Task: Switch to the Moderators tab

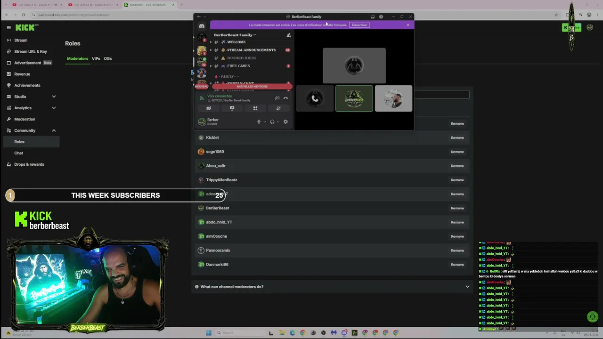Action: tap(77, 59)
